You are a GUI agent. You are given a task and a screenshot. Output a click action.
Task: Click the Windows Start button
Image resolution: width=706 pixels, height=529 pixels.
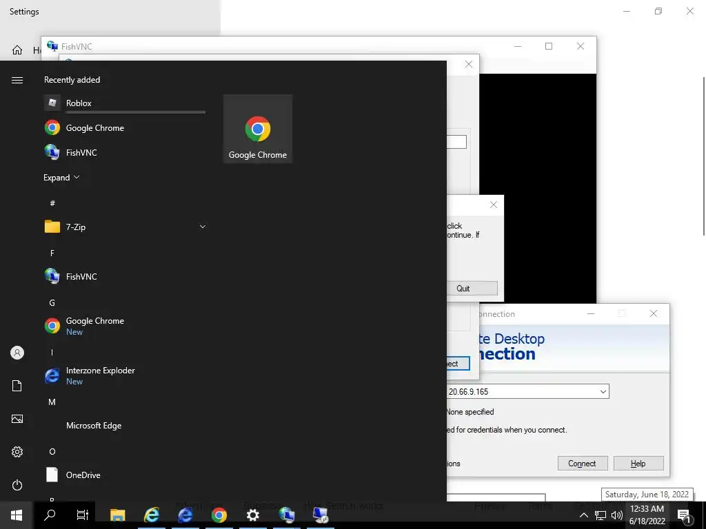17,515
